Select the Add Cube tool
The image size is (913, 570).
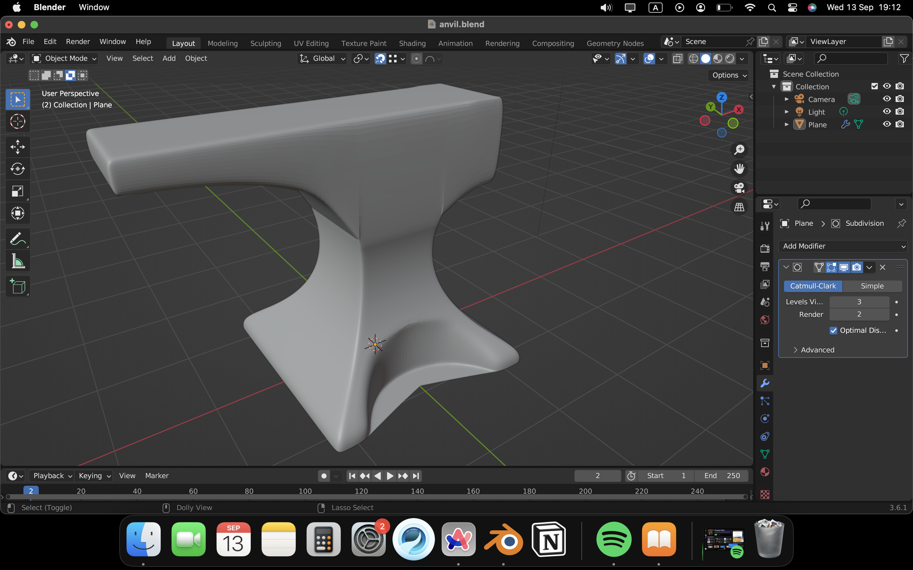point(17,287)
